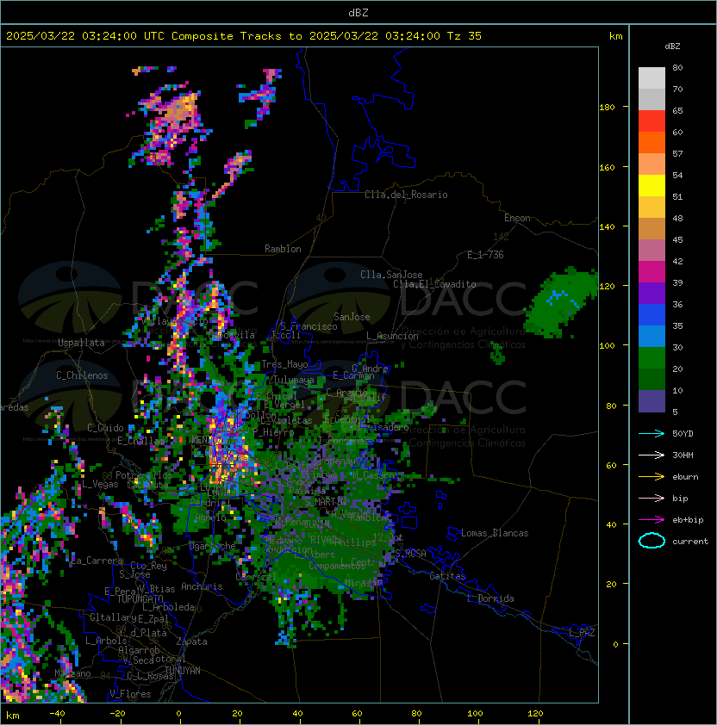Click the 'E_1-736' map label
This screenshot has width=717, height=725.
pos(485,255)
